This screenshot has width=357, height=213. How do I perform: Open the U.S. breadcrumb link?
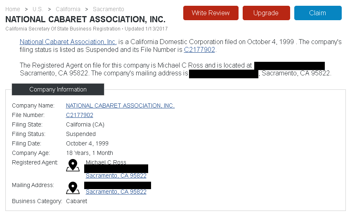38,9
